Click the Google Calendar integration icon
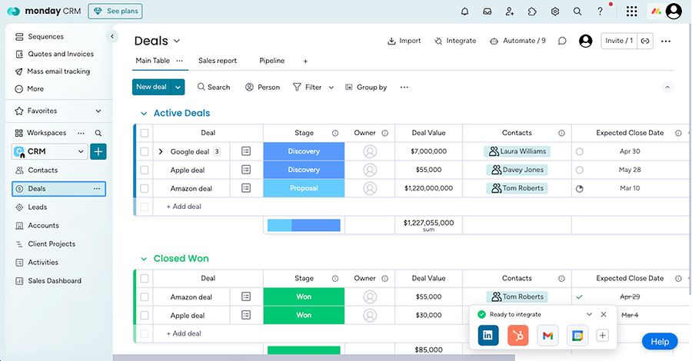This screenshot has height=361, width=692. coord(577,336)
